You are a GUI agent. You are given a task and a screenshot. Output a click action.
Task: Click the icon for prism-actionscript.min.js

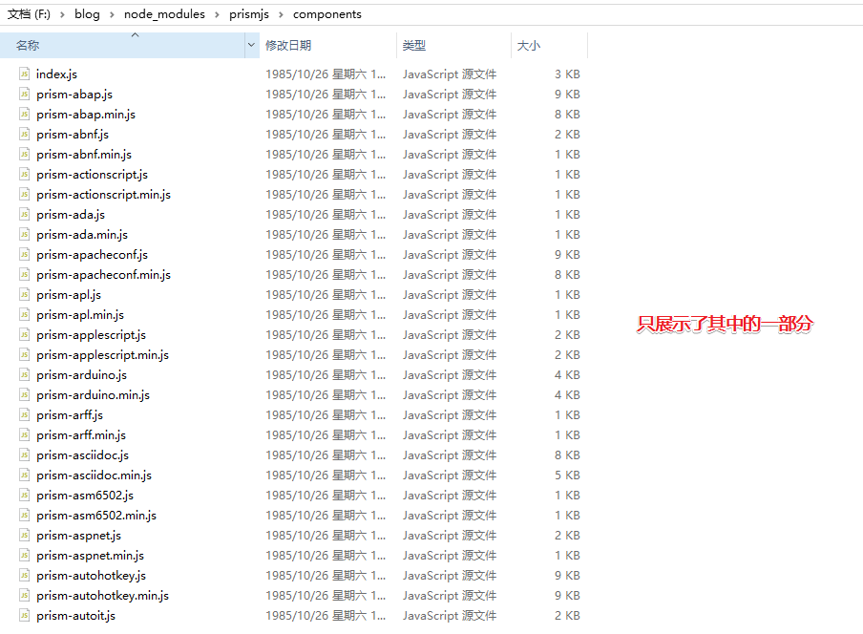[24, 194]
